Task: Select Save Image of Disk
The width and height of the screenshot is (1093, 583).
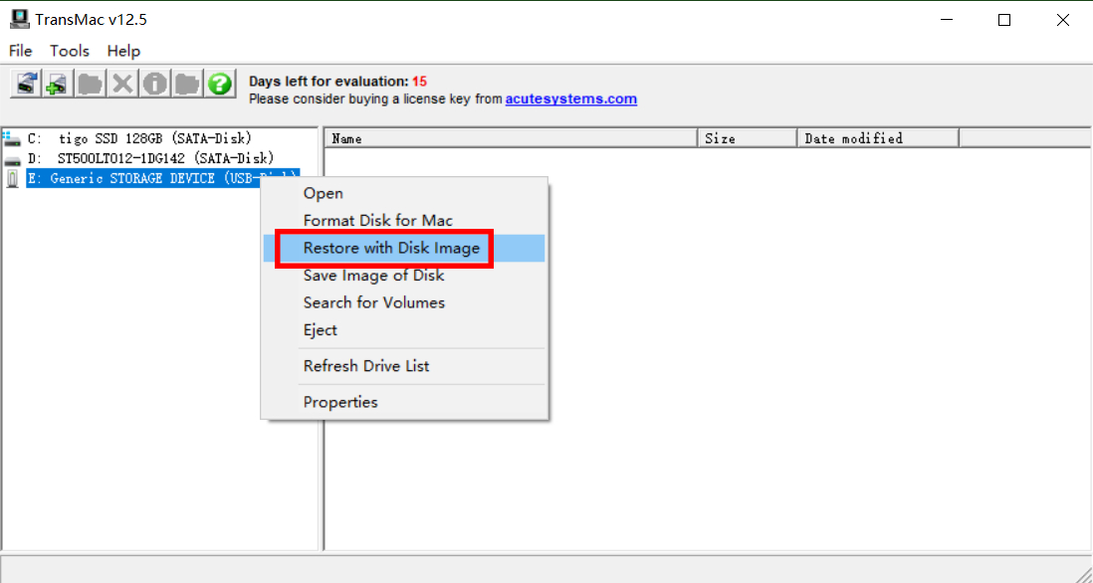Action: click(x=404, y=276)
